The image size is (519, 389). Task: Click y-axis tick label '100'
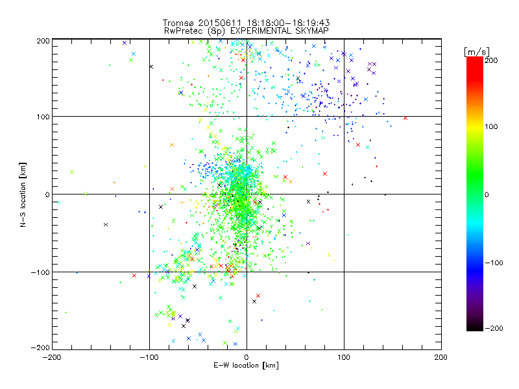coord(43,117)
